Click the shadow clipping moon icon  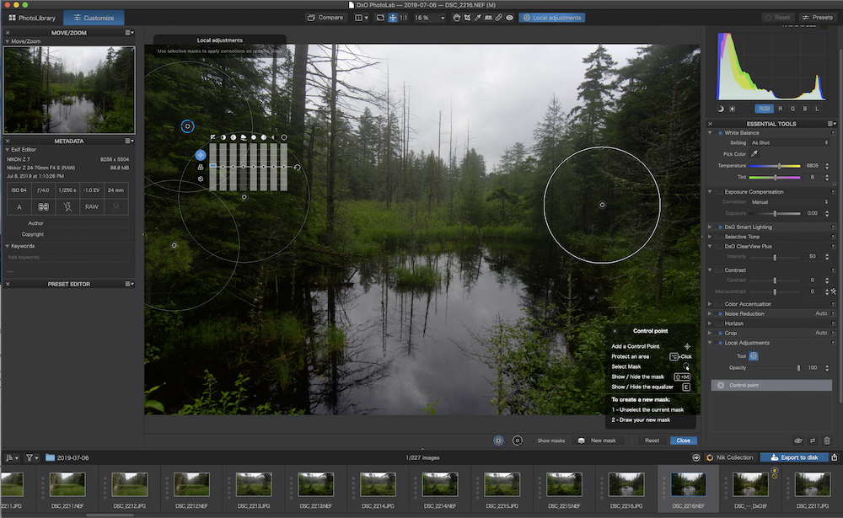(x=721, y=109)
